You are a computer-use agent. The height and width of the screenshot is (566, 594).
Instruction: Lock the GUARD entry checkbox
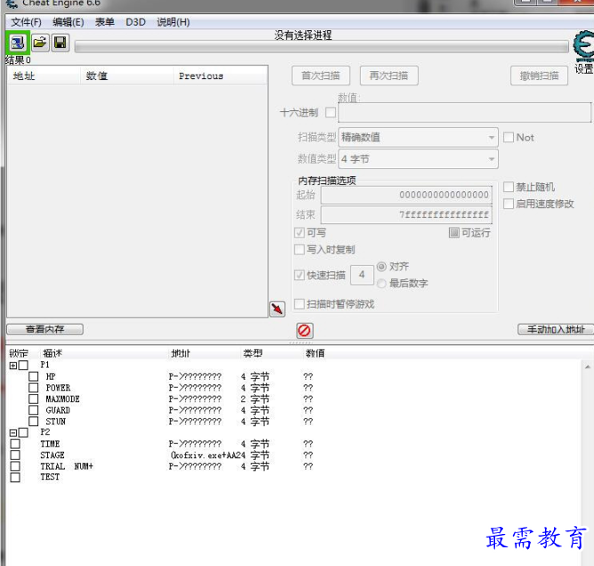click(x=33, y=410)
